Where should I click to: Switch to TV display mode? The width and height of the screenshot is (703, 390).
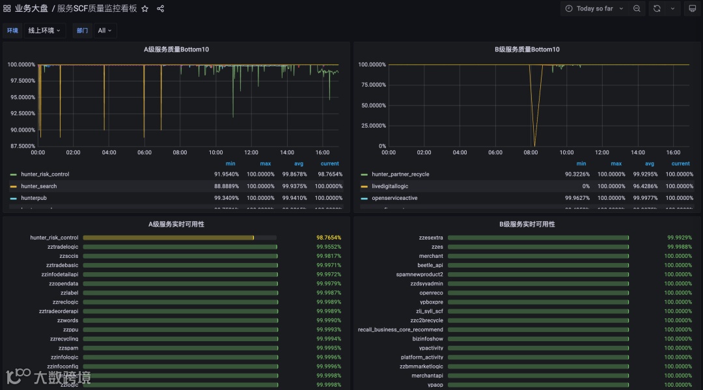click(x=692, y=8)
